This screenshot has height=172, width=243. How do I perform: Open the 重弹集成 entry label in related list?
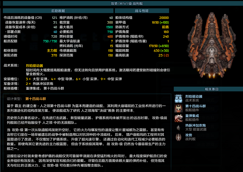point(192,116)
